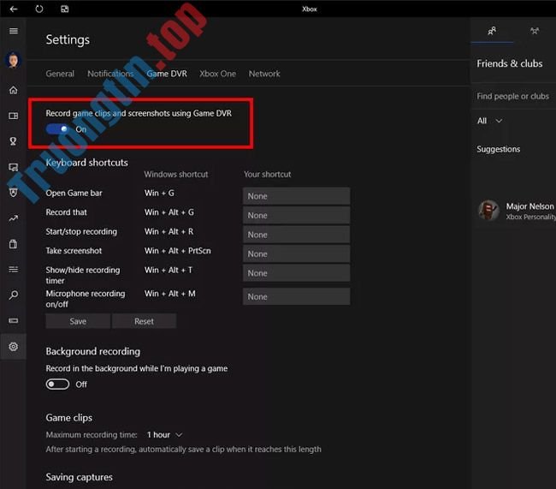Click Find people or clubs search box
Image resolution: width=556 pixels, height=489 pixels.
(513, 96)
